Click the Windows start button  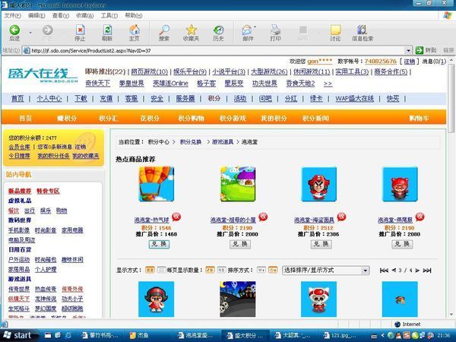pyautogui.click(x=18, y=335)
